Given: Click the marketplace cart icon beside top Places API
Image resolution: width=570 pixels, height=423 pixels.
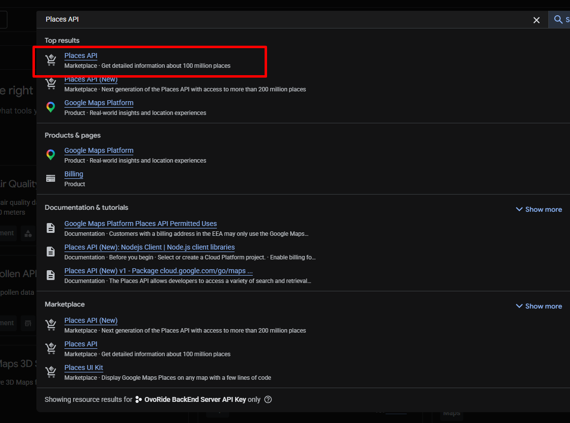Looking at the screenshot, I should click(x=51, y=60).
